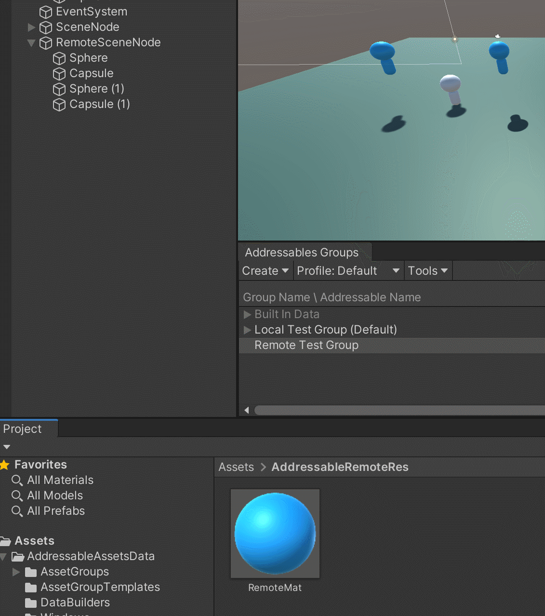Click the AddressableAssetsData folder icon
This screenshot has height=616, width=545.
18,557
